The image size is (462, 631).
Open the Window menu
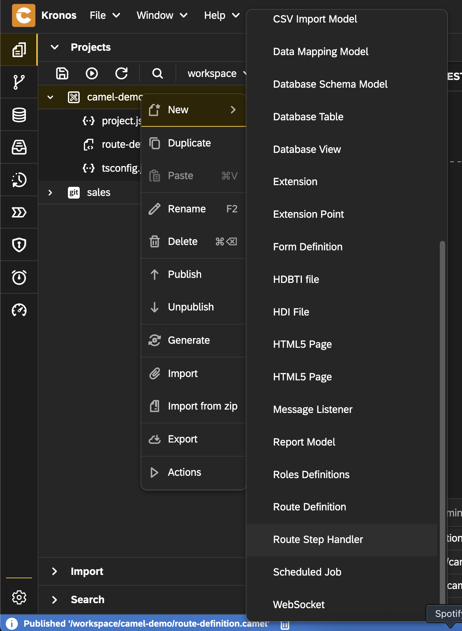tap(162, 15)
